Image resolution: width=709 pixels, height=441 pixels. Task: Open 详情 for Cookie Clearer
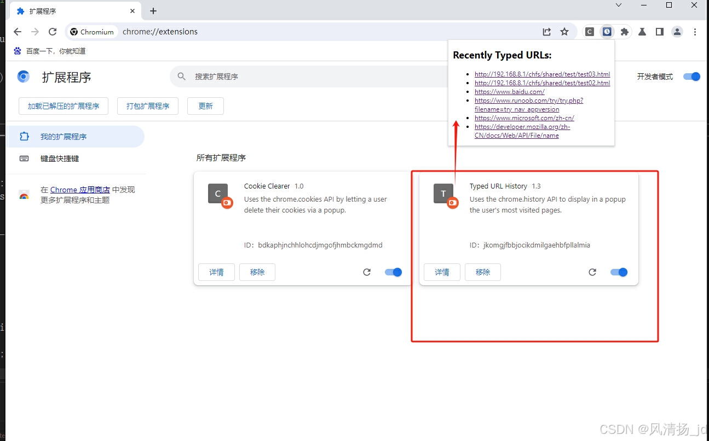(216, 272)
